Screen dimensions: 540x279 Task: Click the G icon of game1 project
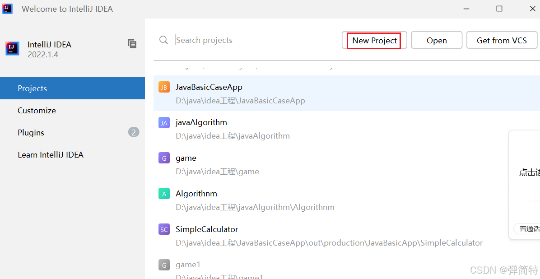point(164,265)
